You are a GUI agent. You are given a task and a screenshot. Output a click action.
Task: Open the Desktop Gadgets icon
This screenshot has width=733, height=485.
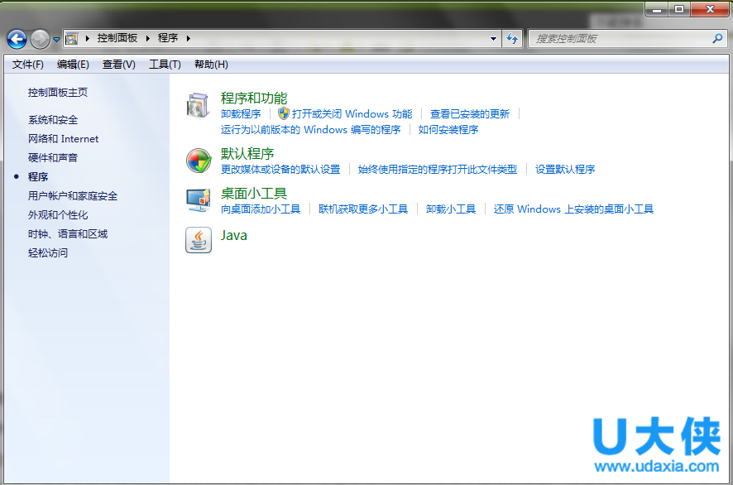[x=199, y=200]
